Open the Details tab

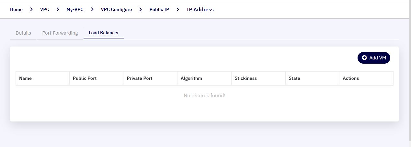[23, 33]
